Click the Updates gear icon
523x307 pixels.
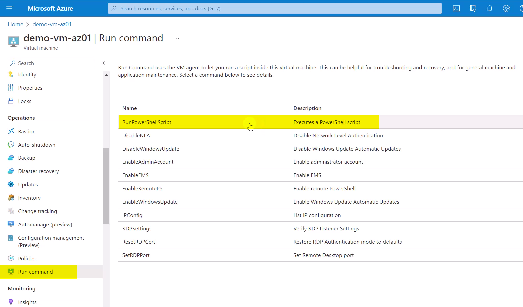click(x=11, y=184)
